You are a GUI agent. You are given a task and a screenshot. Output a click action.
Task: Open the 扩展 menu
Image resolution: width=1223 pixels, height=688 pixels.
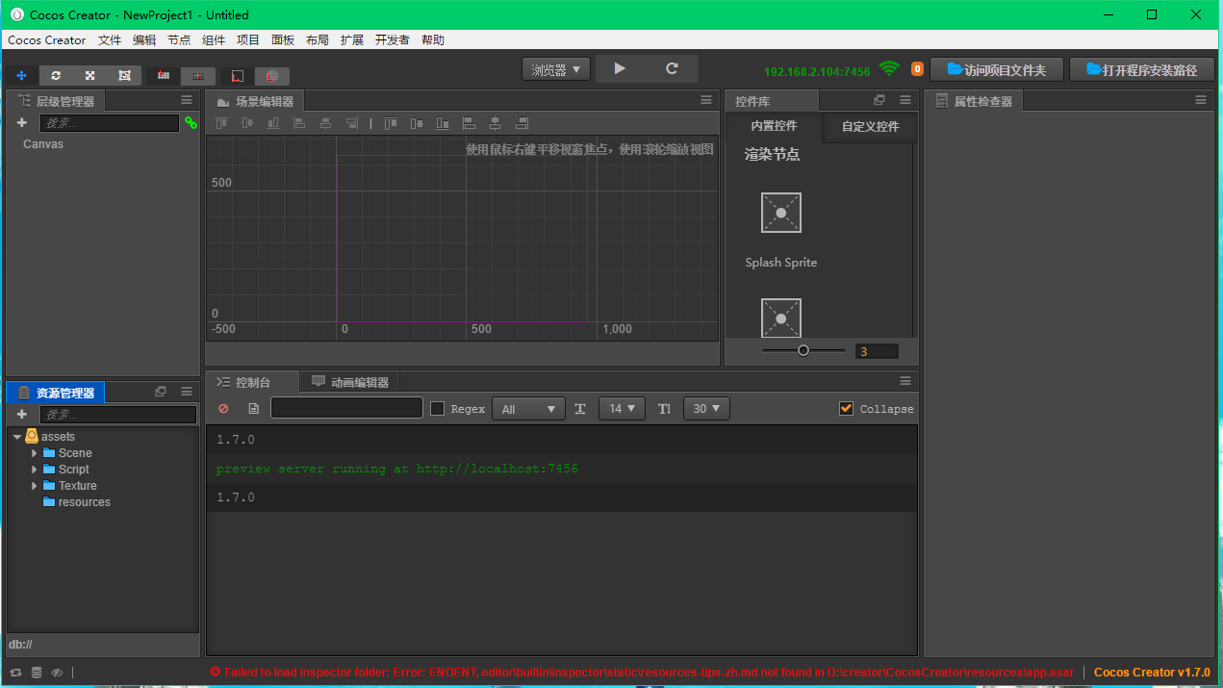352,39
